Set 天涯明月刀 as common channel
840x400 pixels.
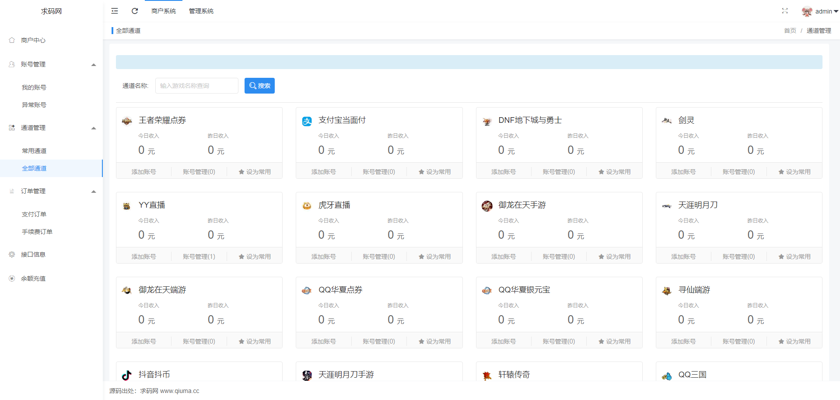(794, 257)
